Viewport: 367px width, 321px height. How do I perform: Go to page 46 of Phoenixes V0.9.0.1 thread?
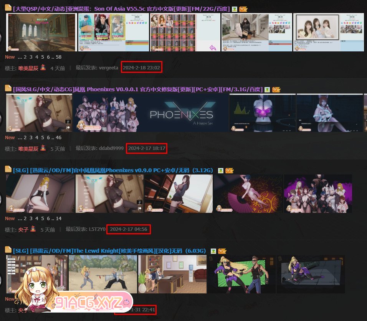(x=58, y=137)
